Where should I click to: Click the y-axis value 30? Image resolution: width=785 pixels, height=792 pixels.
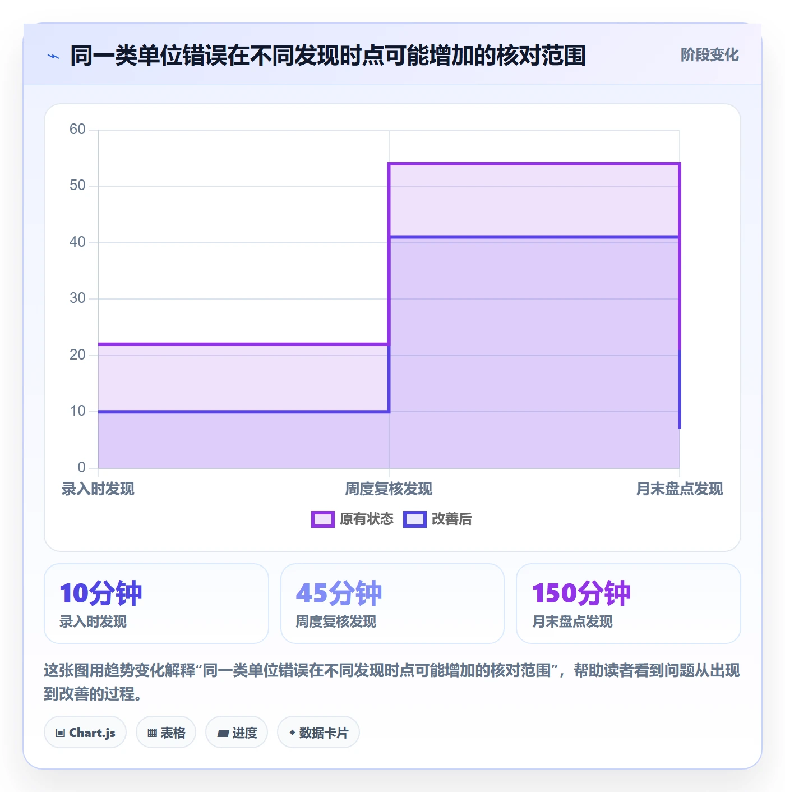coord(77,298)
